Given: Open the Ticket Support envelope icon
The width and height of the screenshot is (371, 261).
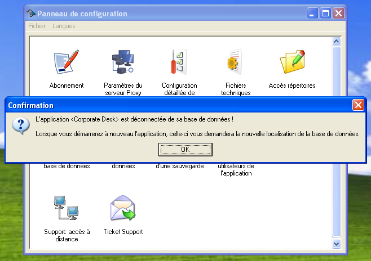Looking at the screenshot, I should click(123, 208).
